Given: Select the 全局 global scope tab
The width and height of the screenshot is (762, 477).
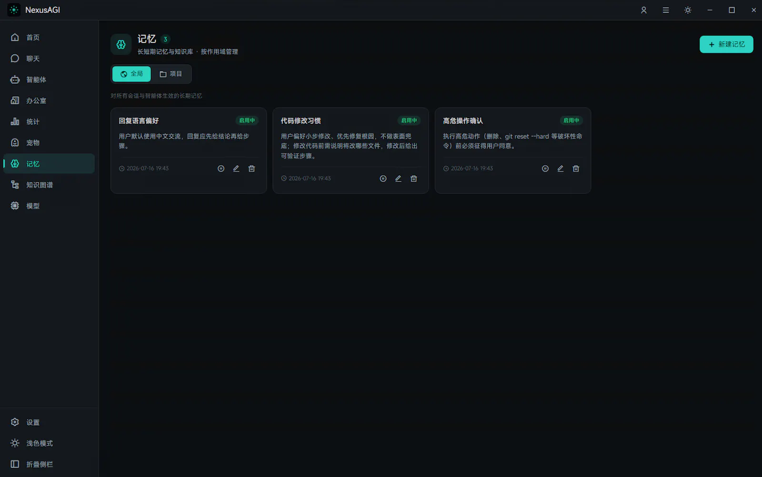Looking at the screenshot, I should tap(131, 74).
